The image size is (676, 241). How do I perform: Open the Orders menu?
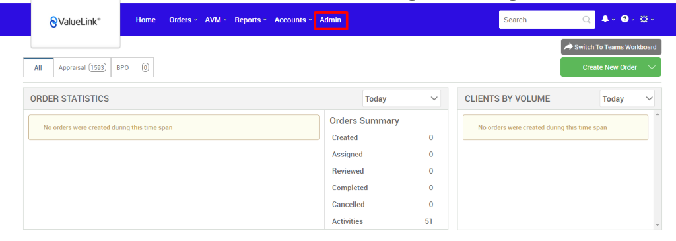(183, 20)
